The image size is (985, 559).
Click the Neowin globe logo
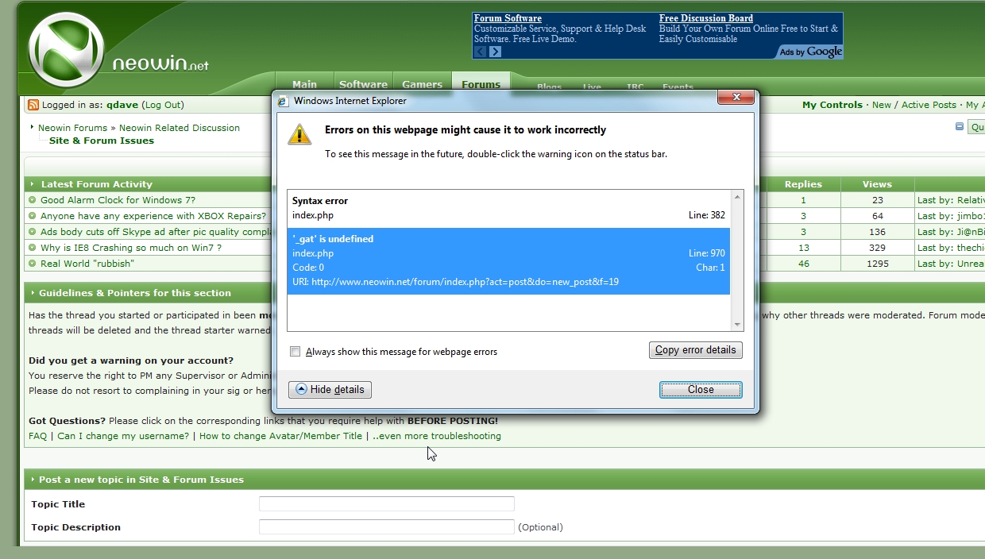pyautogui.click(x=67, y=50)
